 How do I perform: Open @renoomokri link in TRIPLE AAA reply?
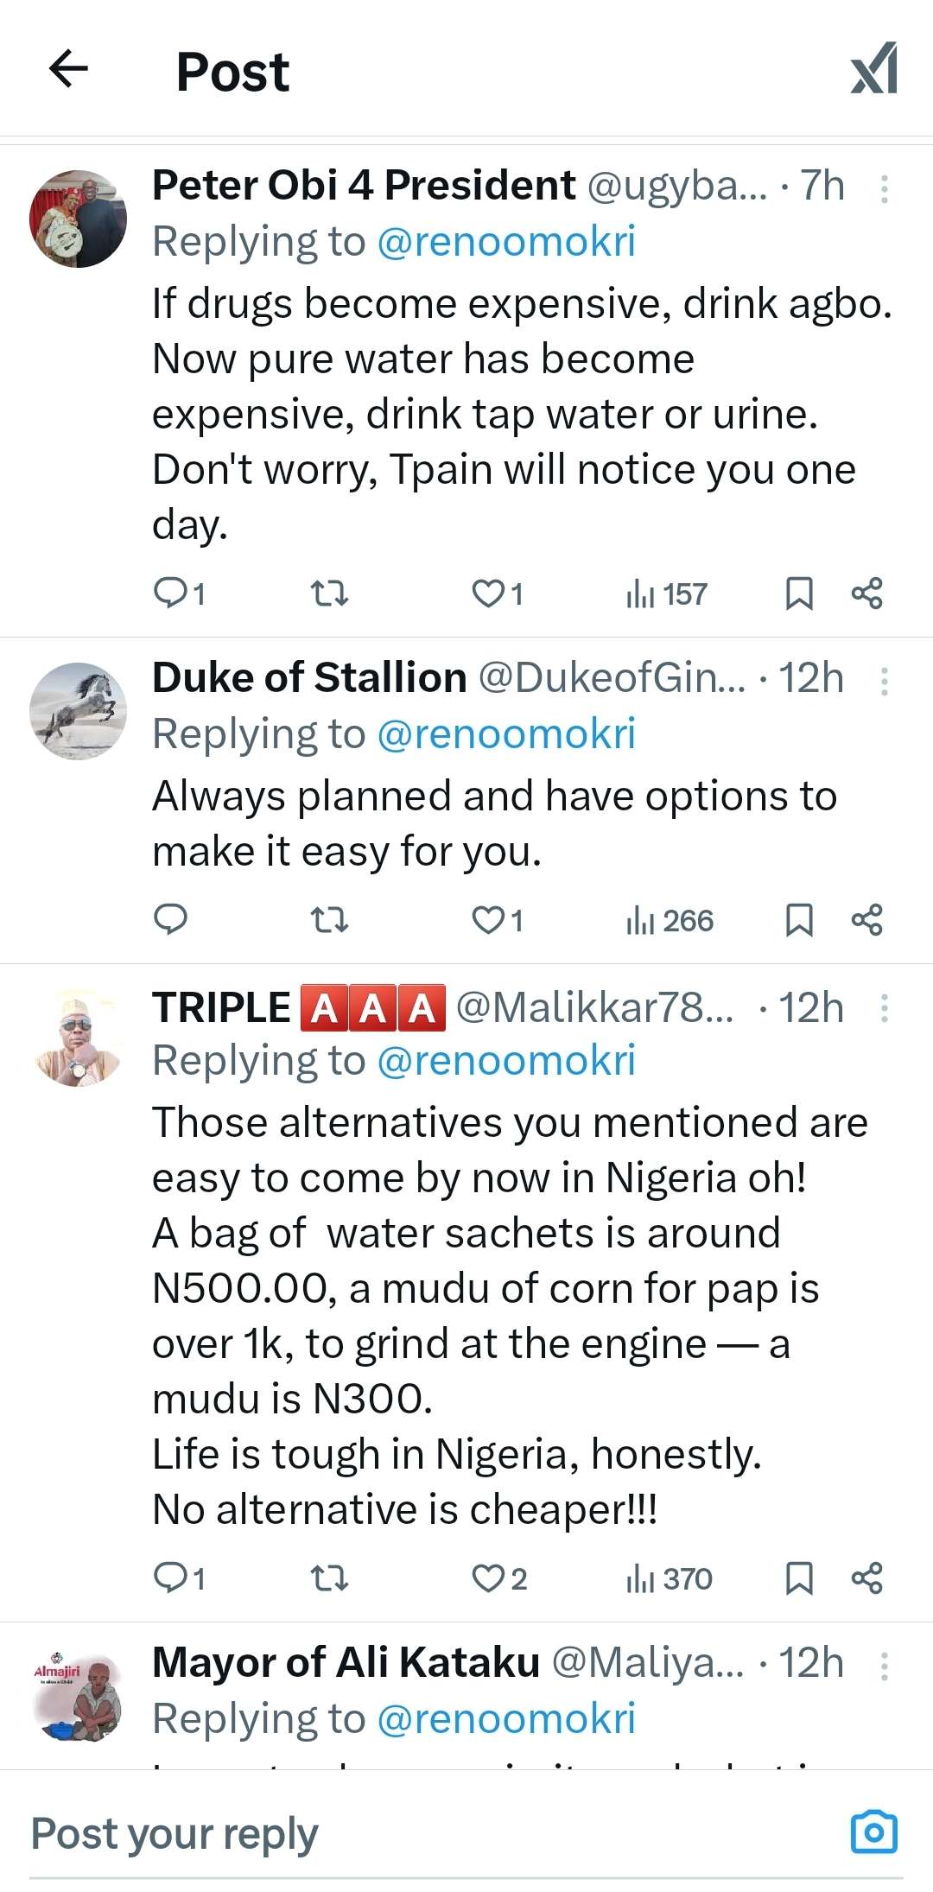tap(506, 1061)
